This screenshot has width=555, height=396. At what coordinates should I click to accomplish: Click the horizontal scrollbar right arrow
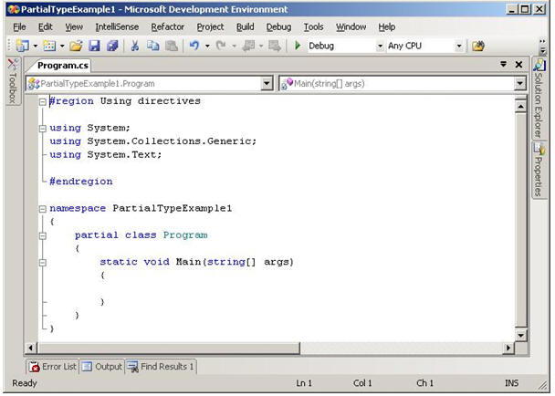[x=508, y=348]
